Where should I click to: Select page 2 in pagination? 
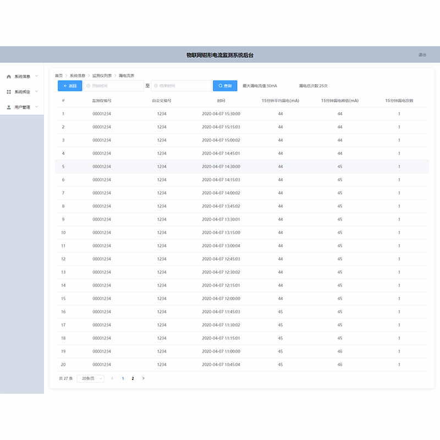[133, 378]
